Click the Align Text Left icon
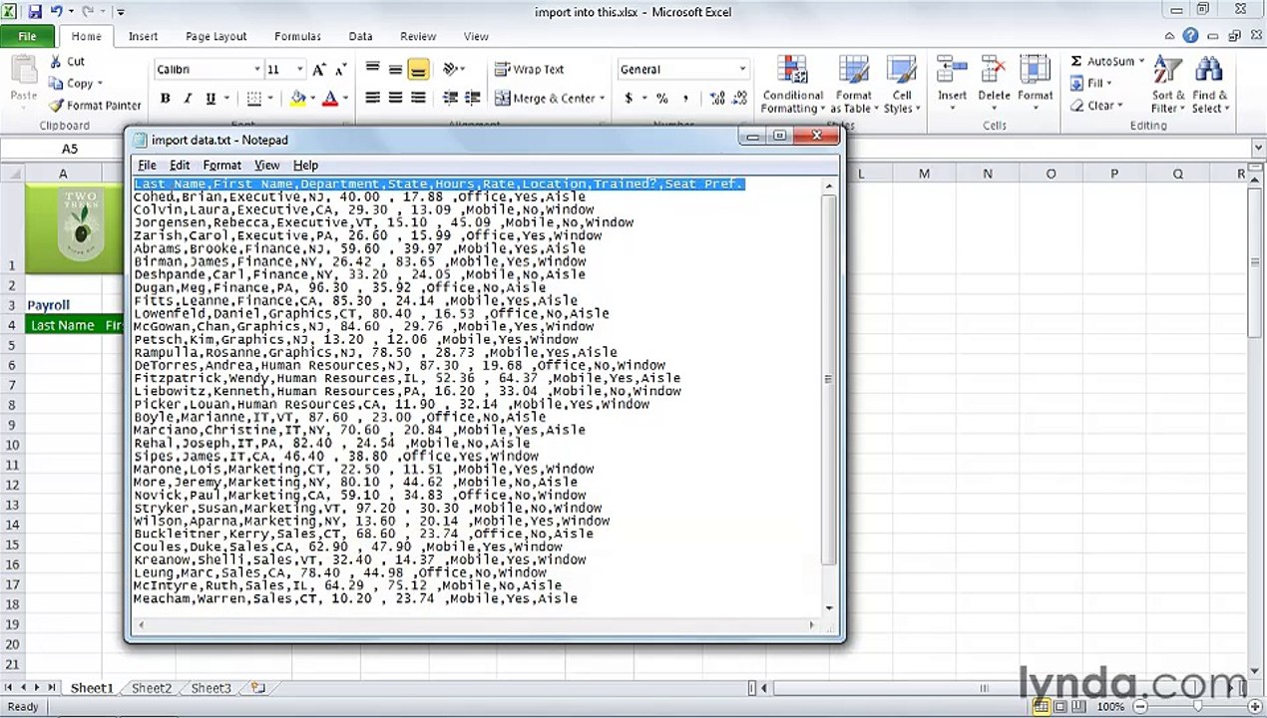1267x718 pixels. click(372, 98)
